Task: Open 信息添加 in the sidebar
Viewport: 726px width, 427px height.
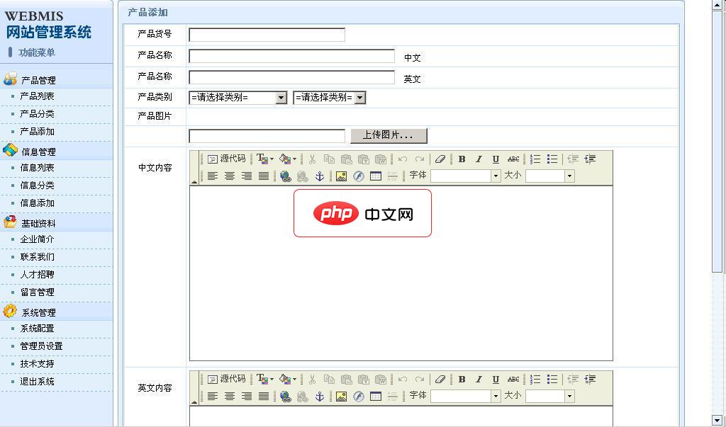Action: tap(37, 203)
